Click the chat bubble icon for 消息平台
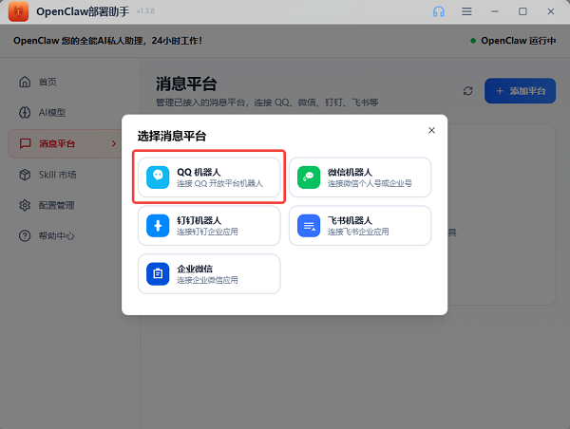This screenshot has height=429, width=570. click(25, 143)
